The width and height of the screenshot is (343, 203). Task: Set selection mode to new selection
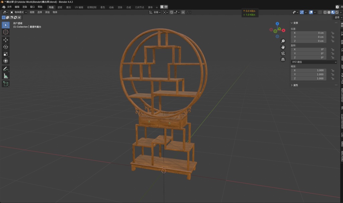[x=4, y=17]
